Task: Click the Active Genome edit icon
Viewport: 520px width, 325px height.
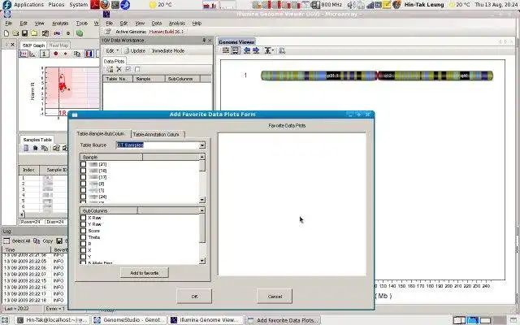Action: pyautogui.click(x=107, y=32)
